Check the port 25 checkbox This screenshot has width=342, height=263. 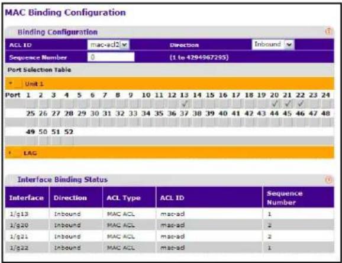[31, 122]
